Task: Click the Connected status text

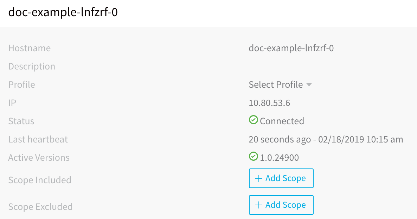Action: coord(282,121)
